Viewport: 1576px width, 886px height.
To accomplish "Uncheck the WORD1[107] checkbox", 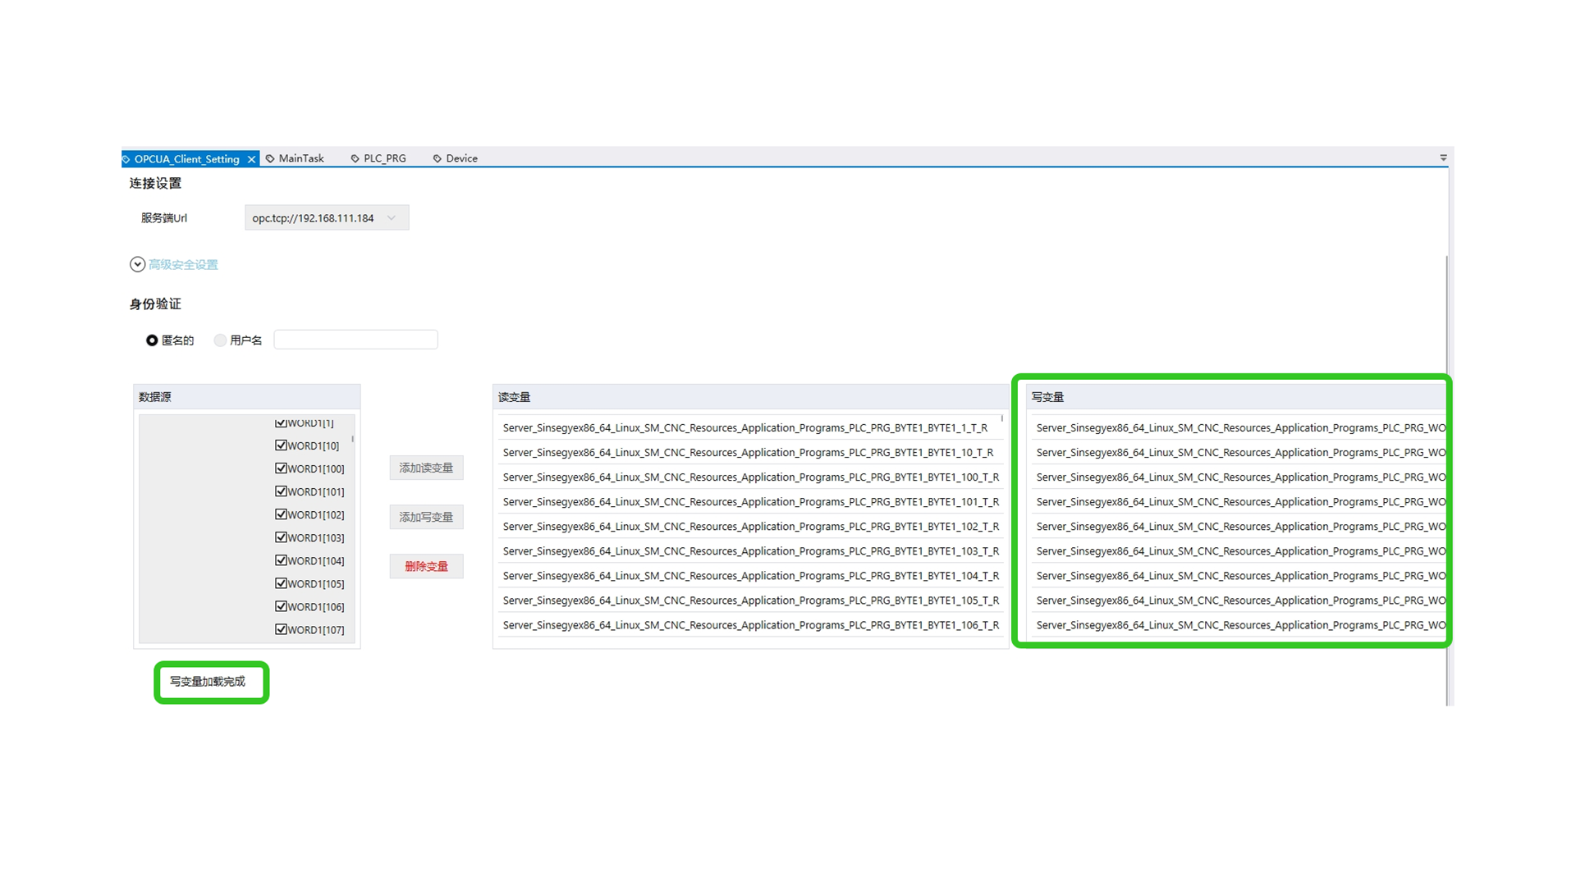I will coord(281,629).
